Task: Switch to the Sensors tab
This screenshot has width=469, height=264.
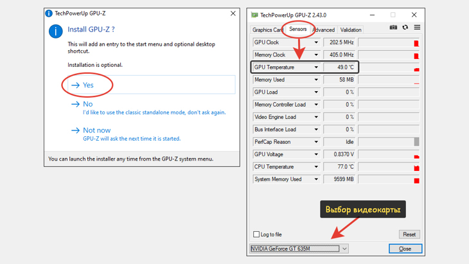Action: 298,29
